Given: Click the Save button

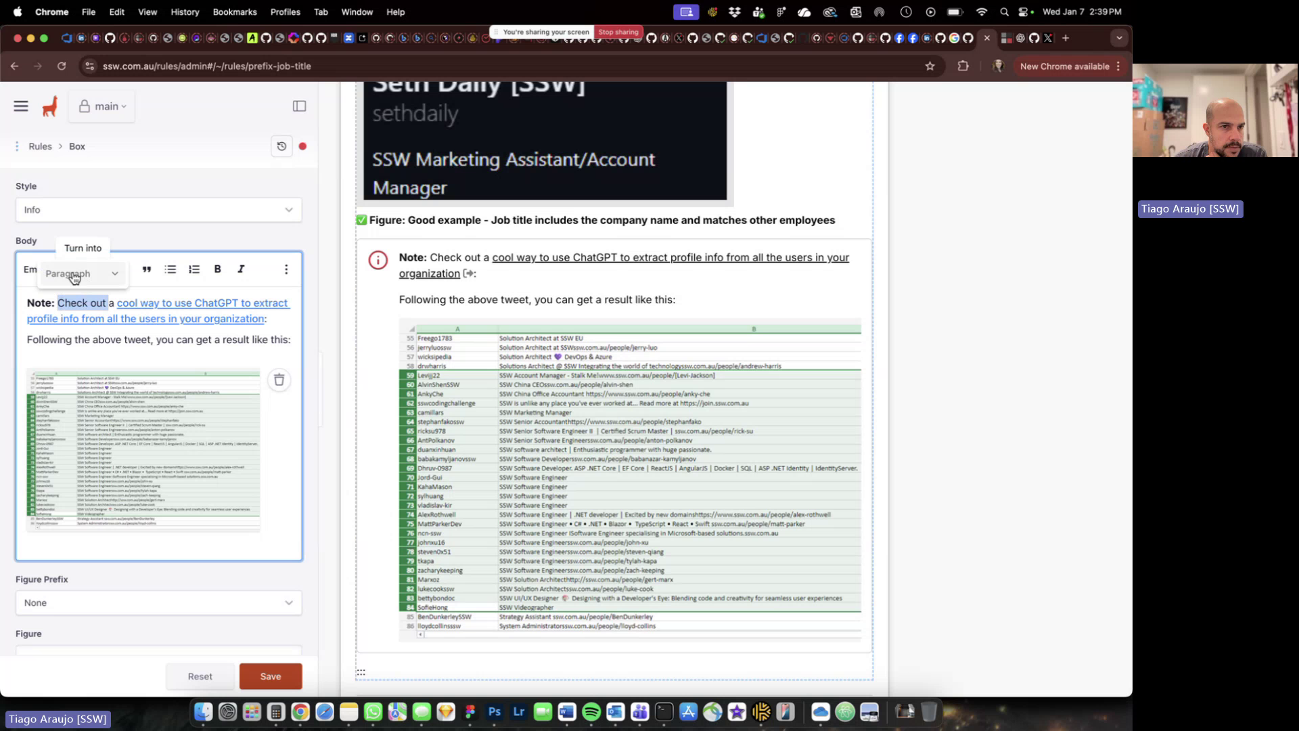Looking at the screenshot, I should click(271, 676).
